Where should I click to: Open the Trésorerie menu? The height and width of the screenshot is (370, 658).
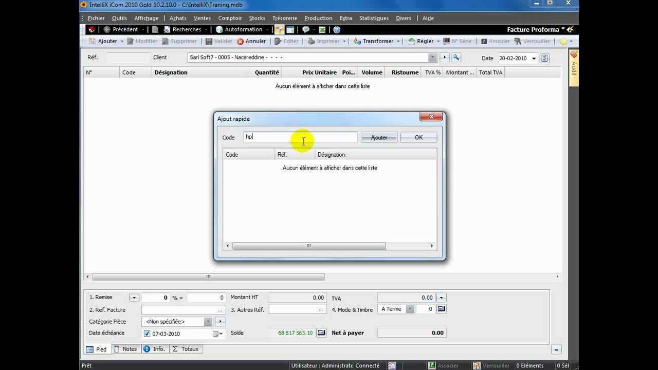(285, 18)
